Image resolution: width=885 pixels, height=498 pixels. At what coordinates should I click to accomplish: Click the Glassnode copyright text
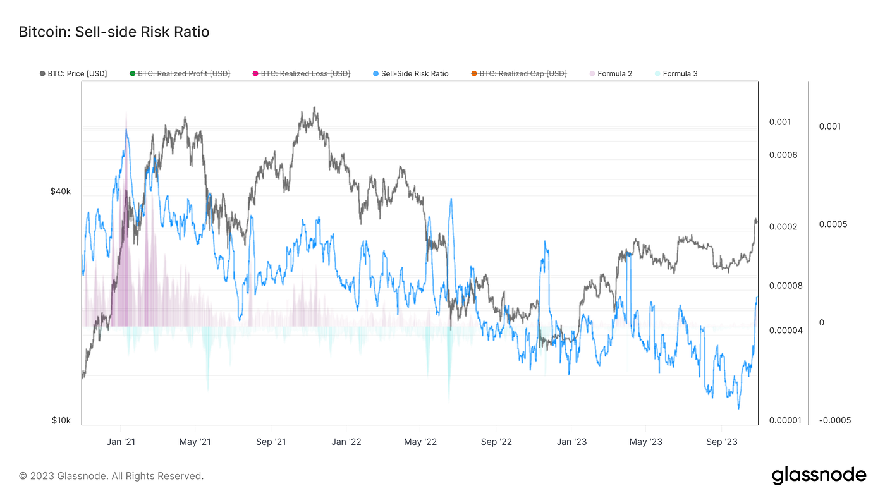[x=111, y=476]
